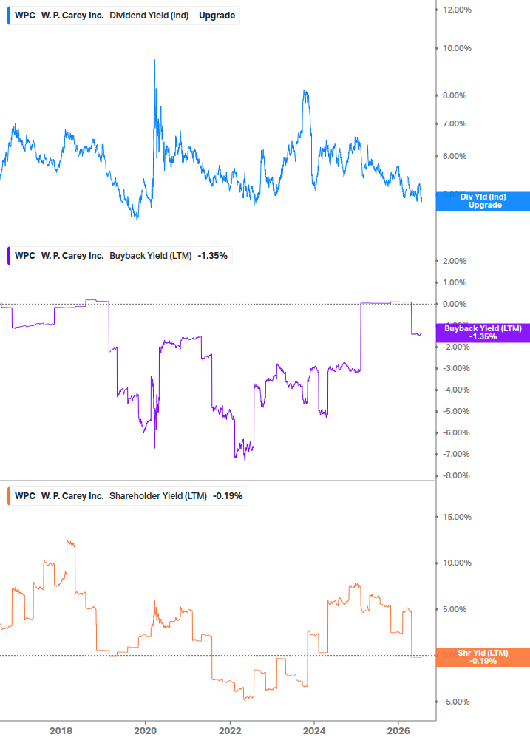Click the purple Buyback Yield (LTM) axis tag

point(483,333)
